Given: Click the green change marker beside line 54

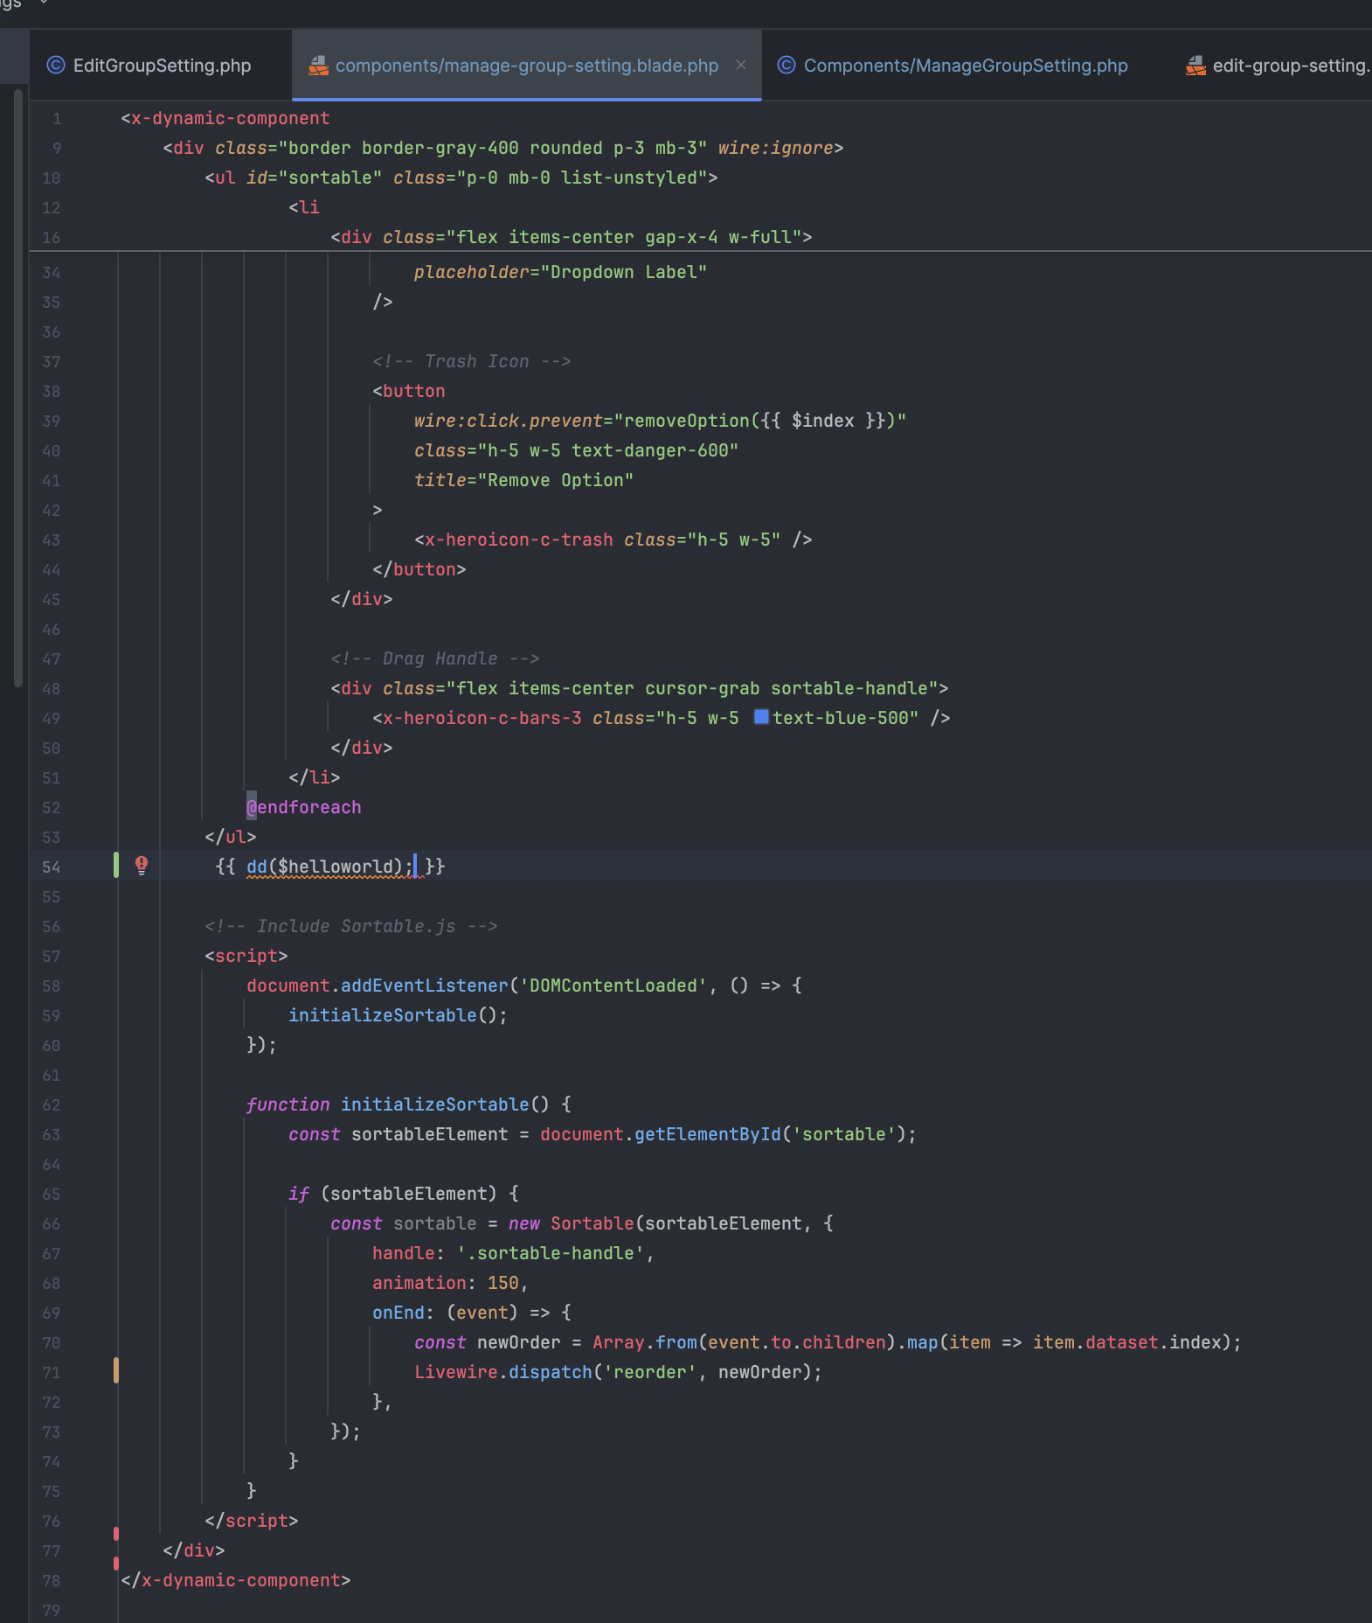Looking at the screenshot, I should point(116,866).
